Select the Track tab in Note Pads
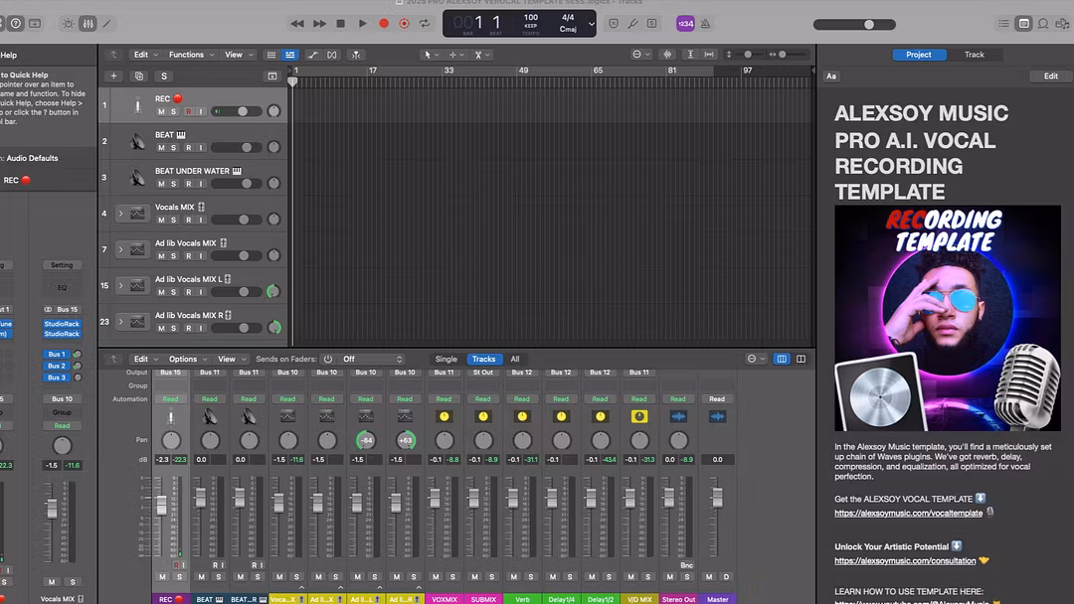 pyautogui.click(x=974, y=55)
